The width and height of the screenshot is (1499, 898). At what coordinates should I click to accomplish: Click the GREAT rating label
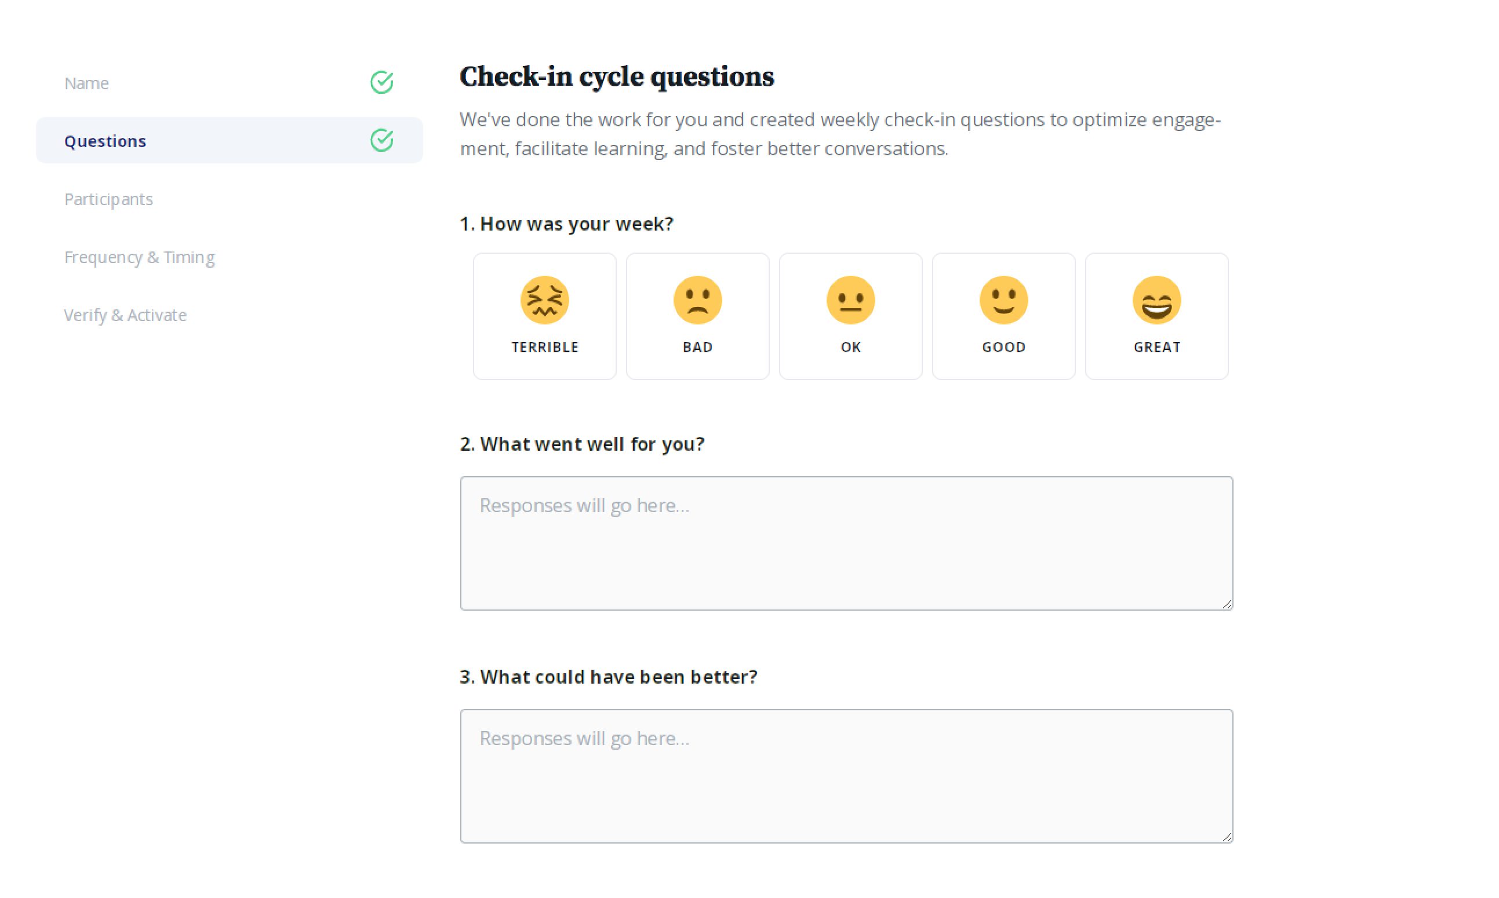(x=1157, y=348)
